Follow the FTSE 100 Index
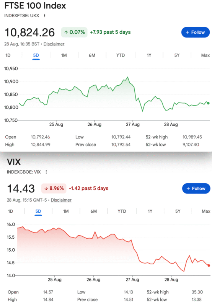Screen dimensions: 212x306 [x=196, y=32]
